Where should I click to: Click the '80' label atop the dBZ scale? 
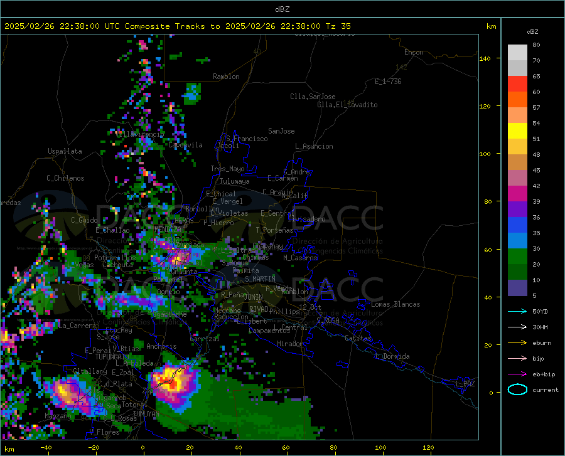[x=536, y=45]
